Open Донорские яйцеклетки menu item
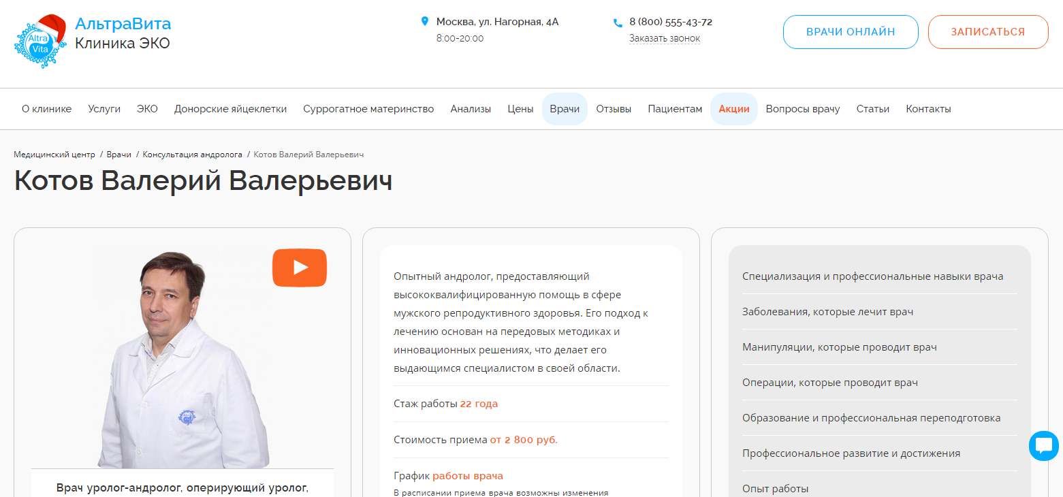Screen dimensions: 1063x497 point(230,109)
